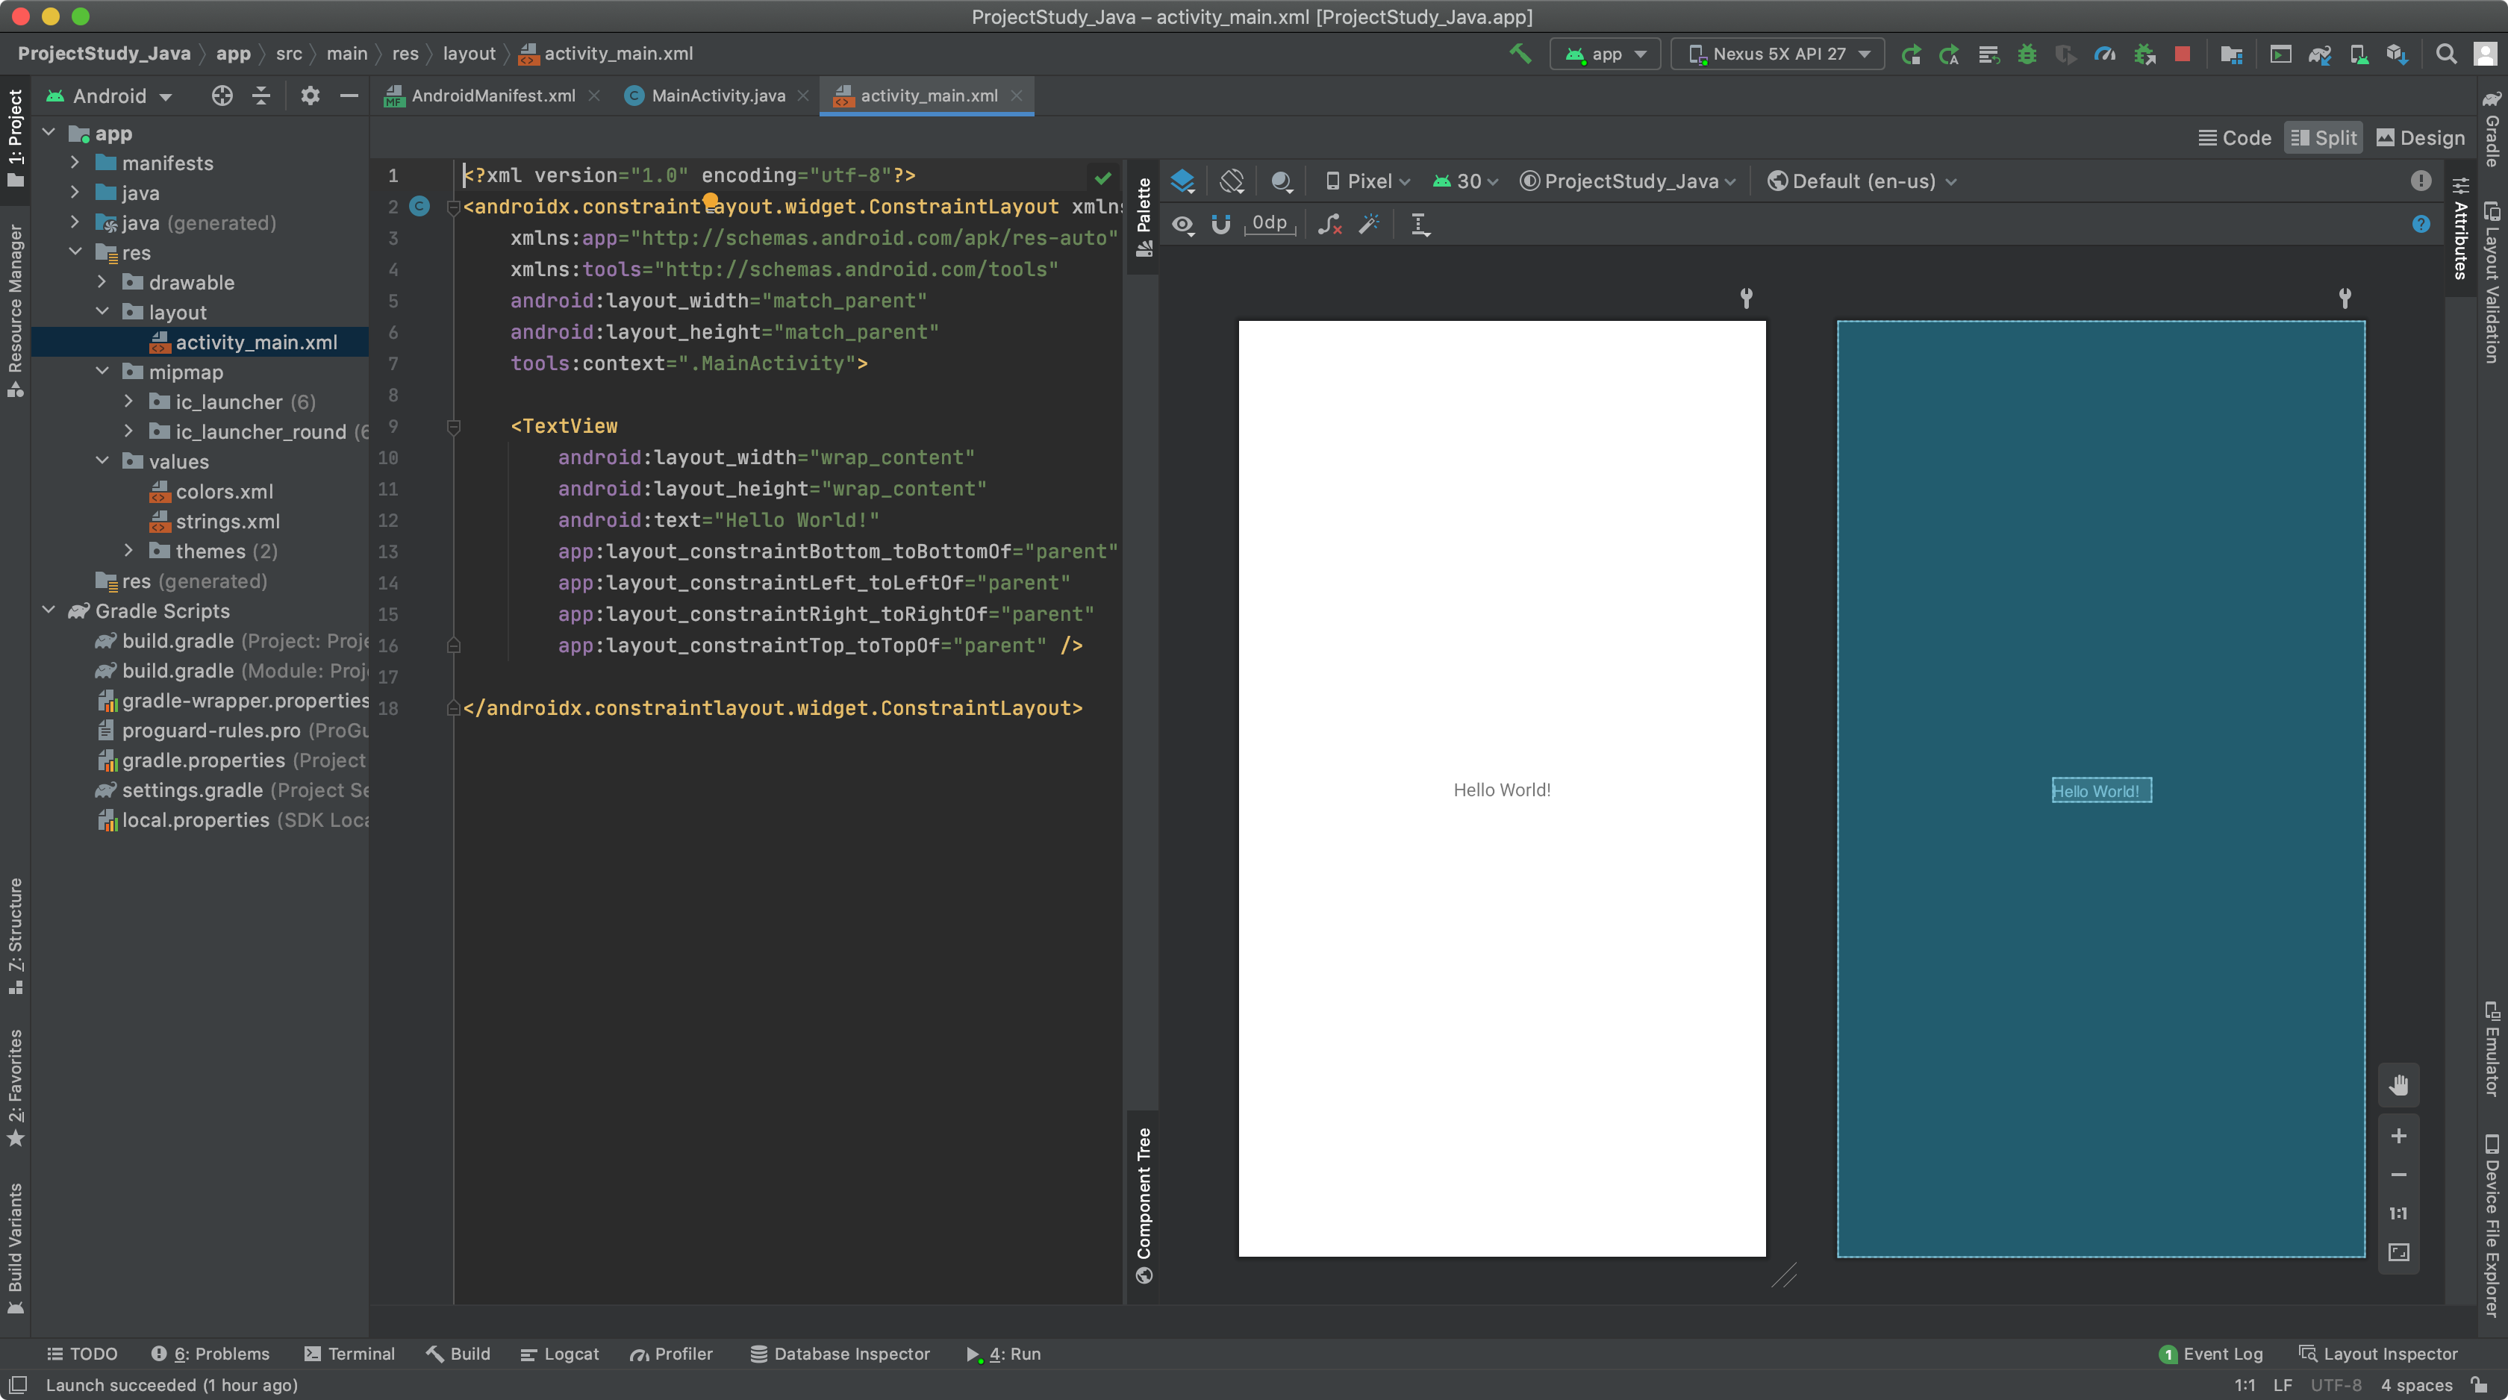Toggle the Palette side panel
The image size is (2508, 1400).
tap(1144, 217)
